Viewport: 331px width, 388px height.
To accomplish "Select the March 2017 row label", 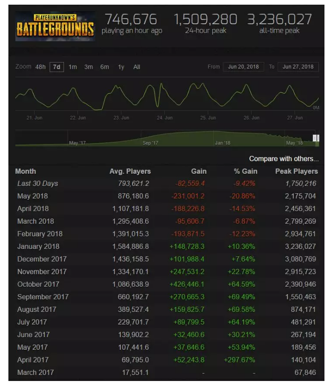I will (35, 373).
